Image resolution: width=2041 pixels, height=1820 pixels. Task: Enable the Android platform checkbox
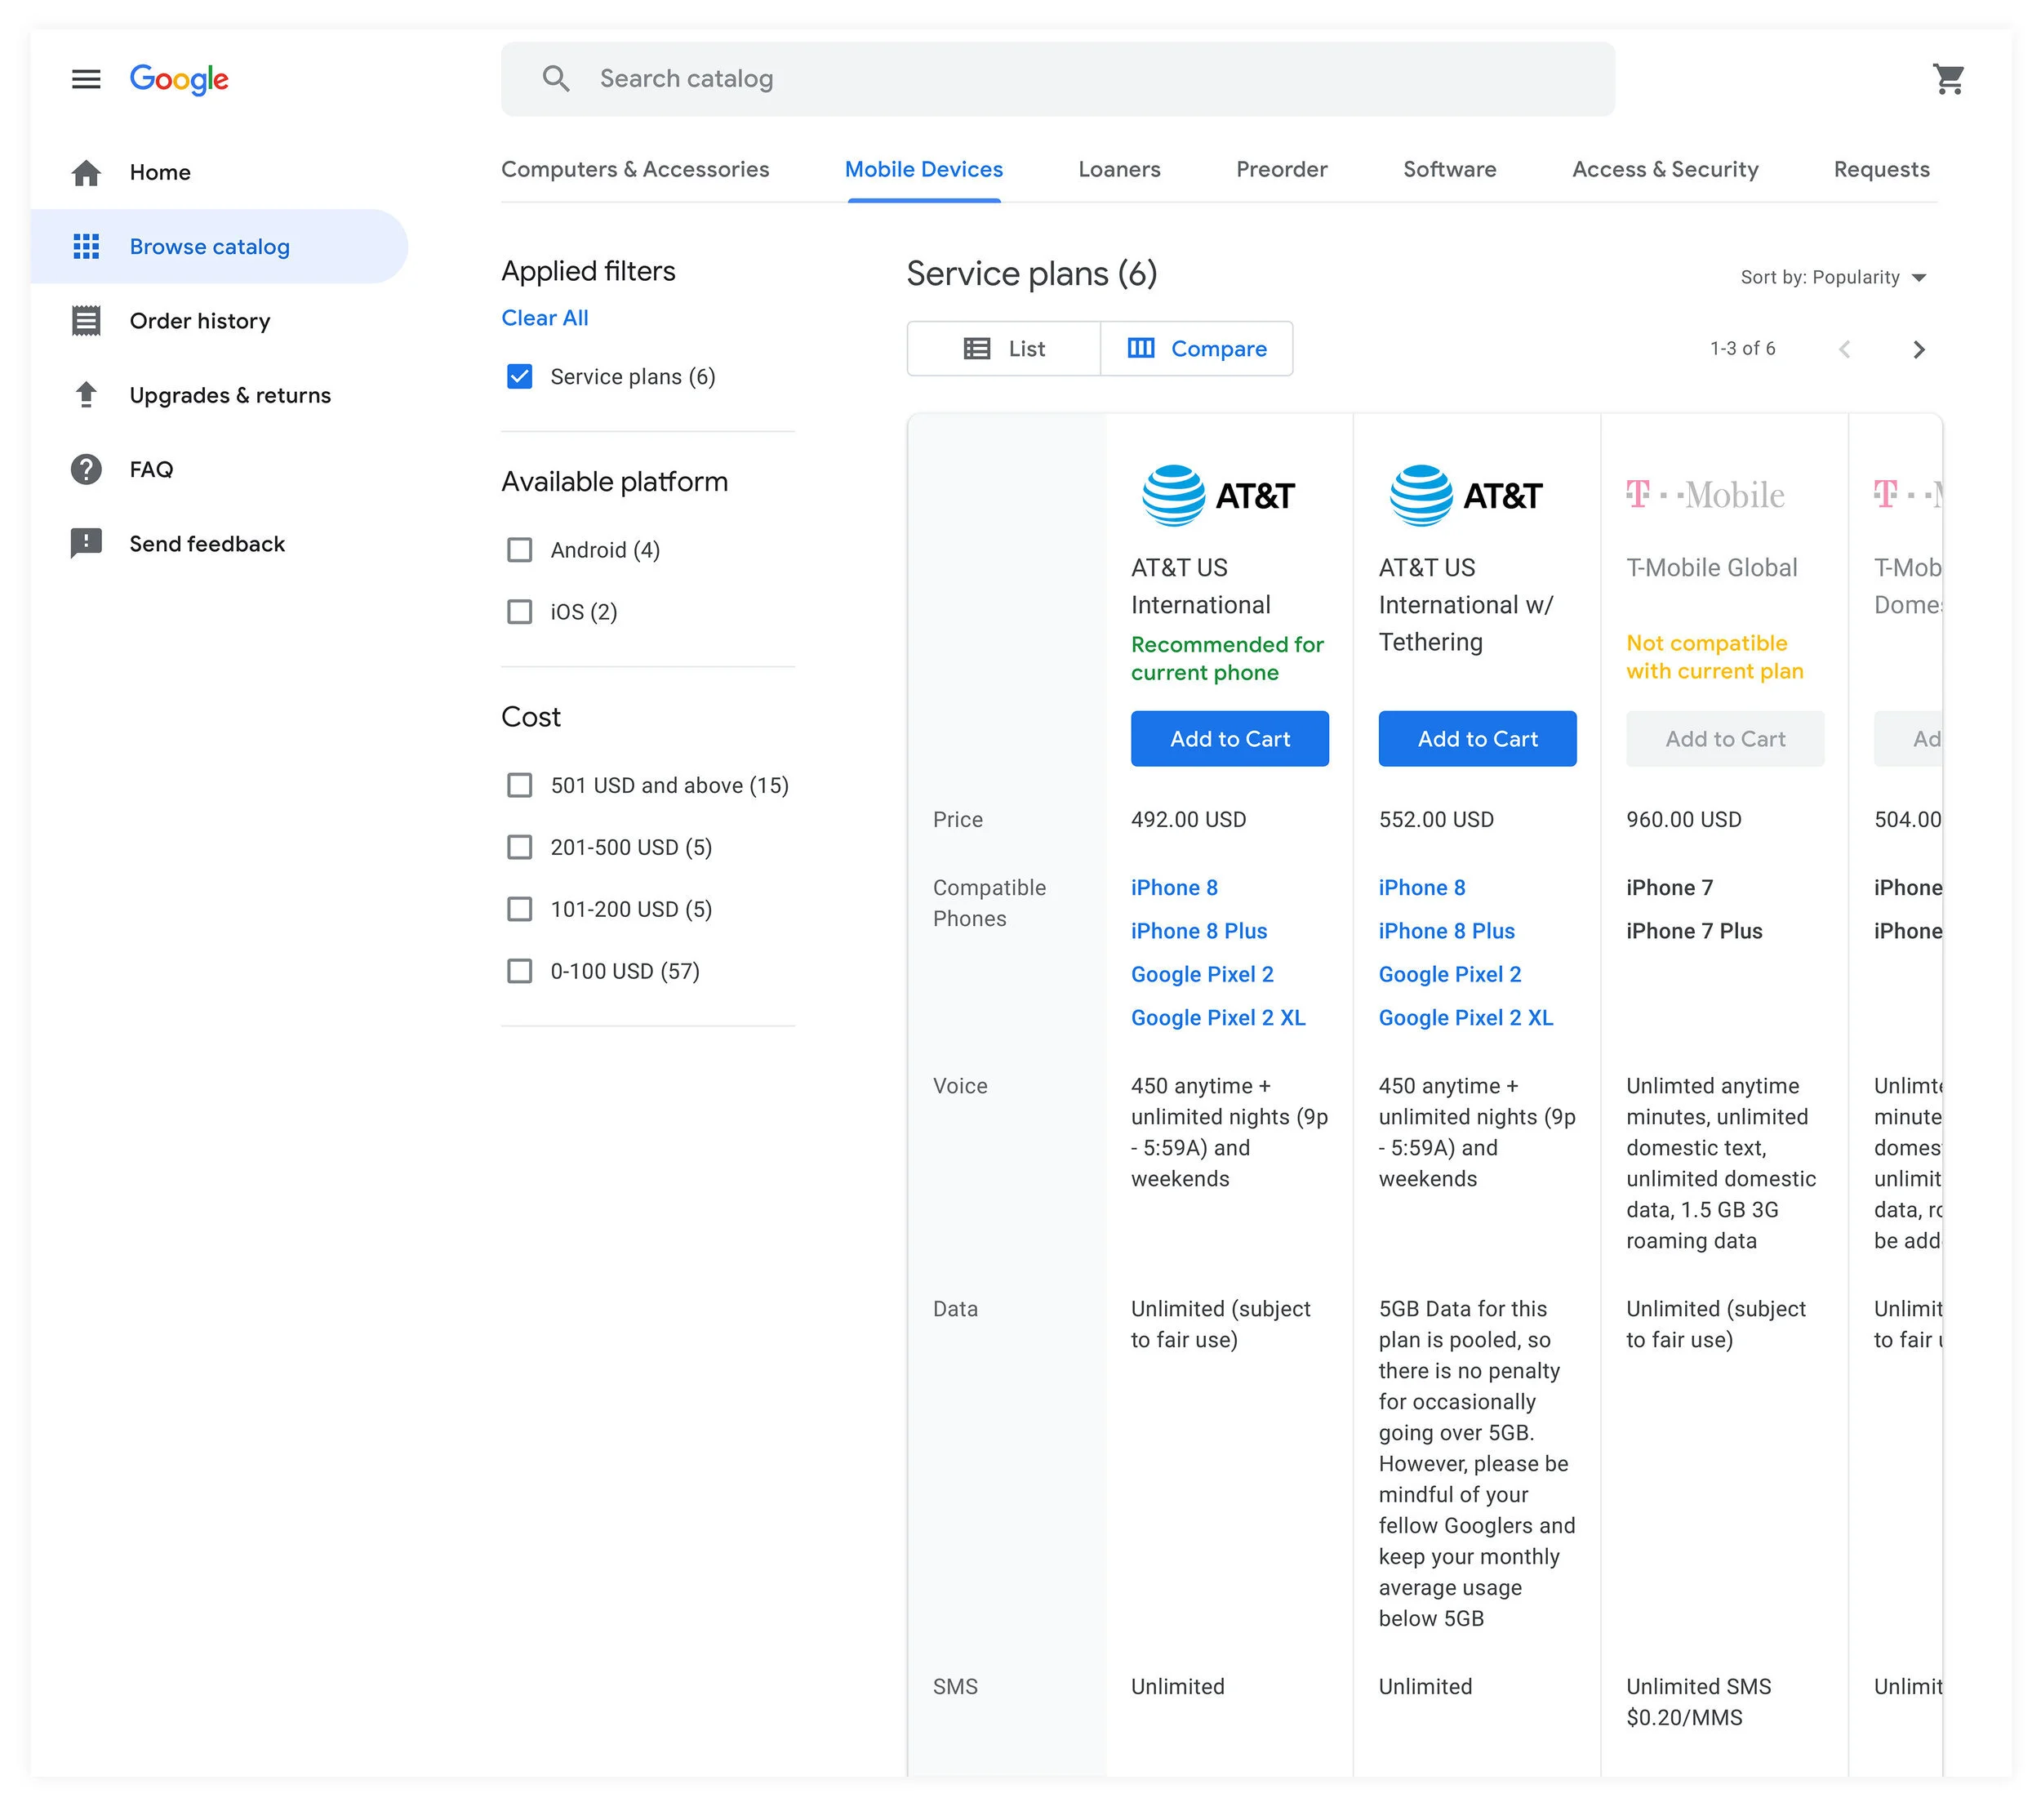(x=519, y=550)
